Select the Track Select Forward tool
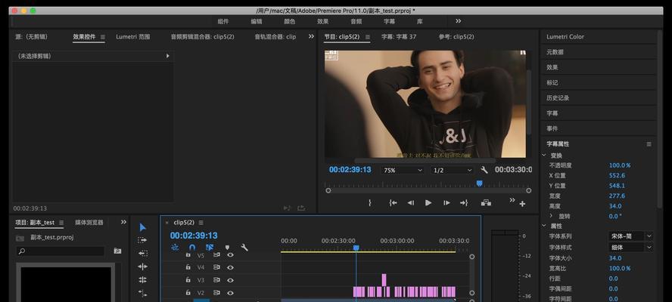Image resolution: width=672 pixels, height=302 pixels. [142, 240]
